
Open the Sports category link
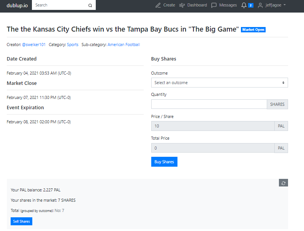pyautogui.click(x=73, y=45)
